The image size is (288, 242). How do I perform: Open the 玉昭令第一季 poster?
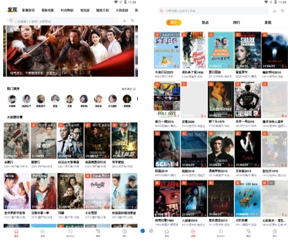pos(43,191)
